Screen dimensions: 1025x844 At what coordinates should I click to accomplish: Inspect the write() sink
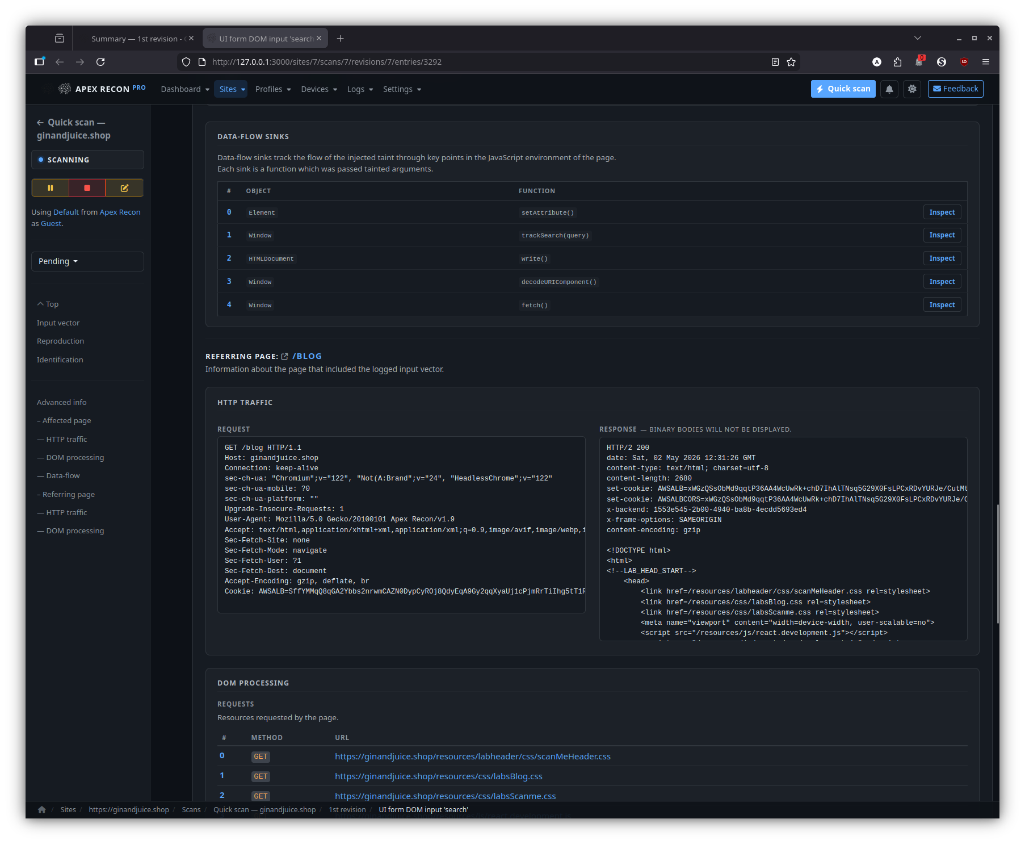pyautogui.click(x=942, y=258)
